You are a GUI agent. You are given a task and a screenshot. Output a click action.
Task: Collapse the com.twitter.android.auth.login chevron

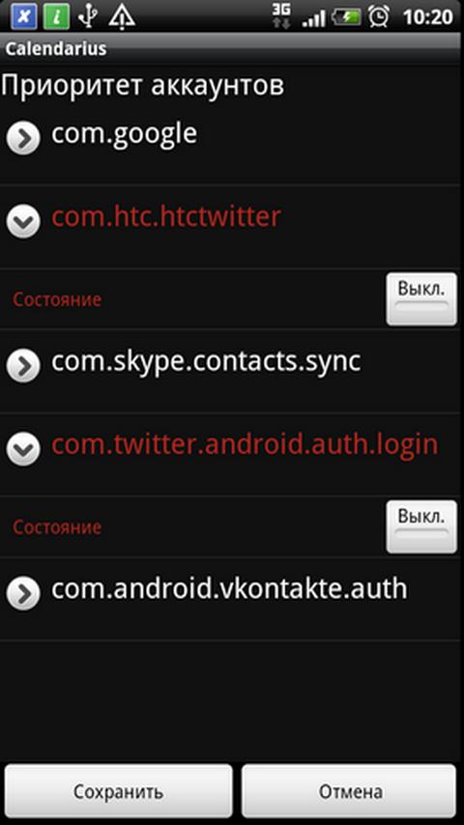click(x=23, y=449)
